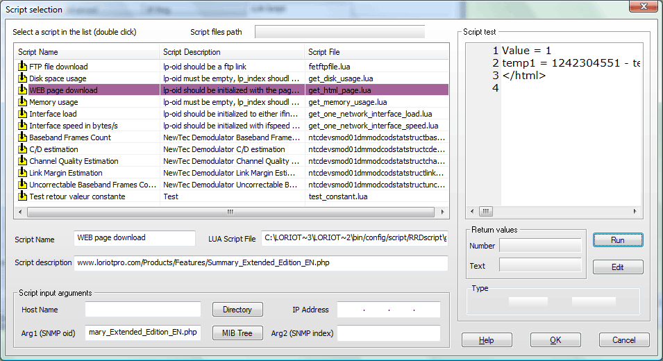Select the 'FTP file download' row

click(231, 67)
